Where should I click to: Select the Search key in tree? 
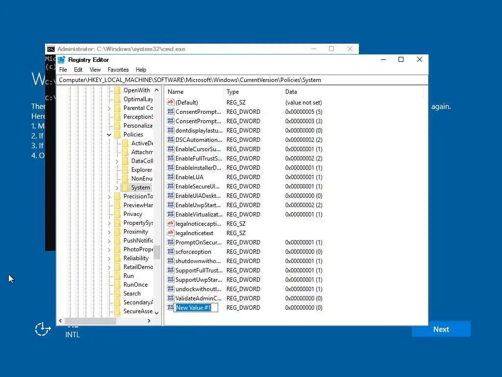131,294
